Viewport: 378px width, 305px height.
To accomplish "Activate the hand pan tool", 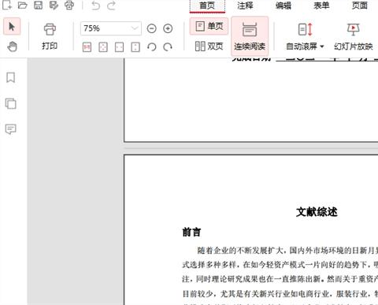I will (x=12, y=46).
